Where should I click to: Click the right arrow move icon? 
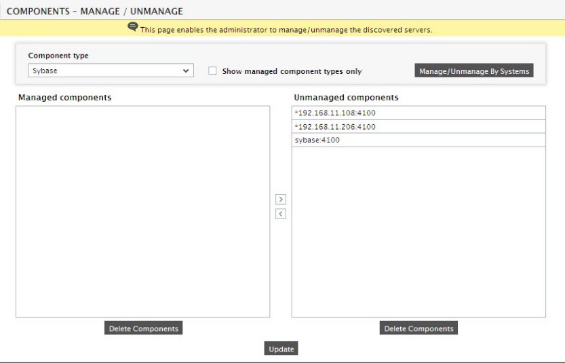pyautogui.click(x=281, y=199)
